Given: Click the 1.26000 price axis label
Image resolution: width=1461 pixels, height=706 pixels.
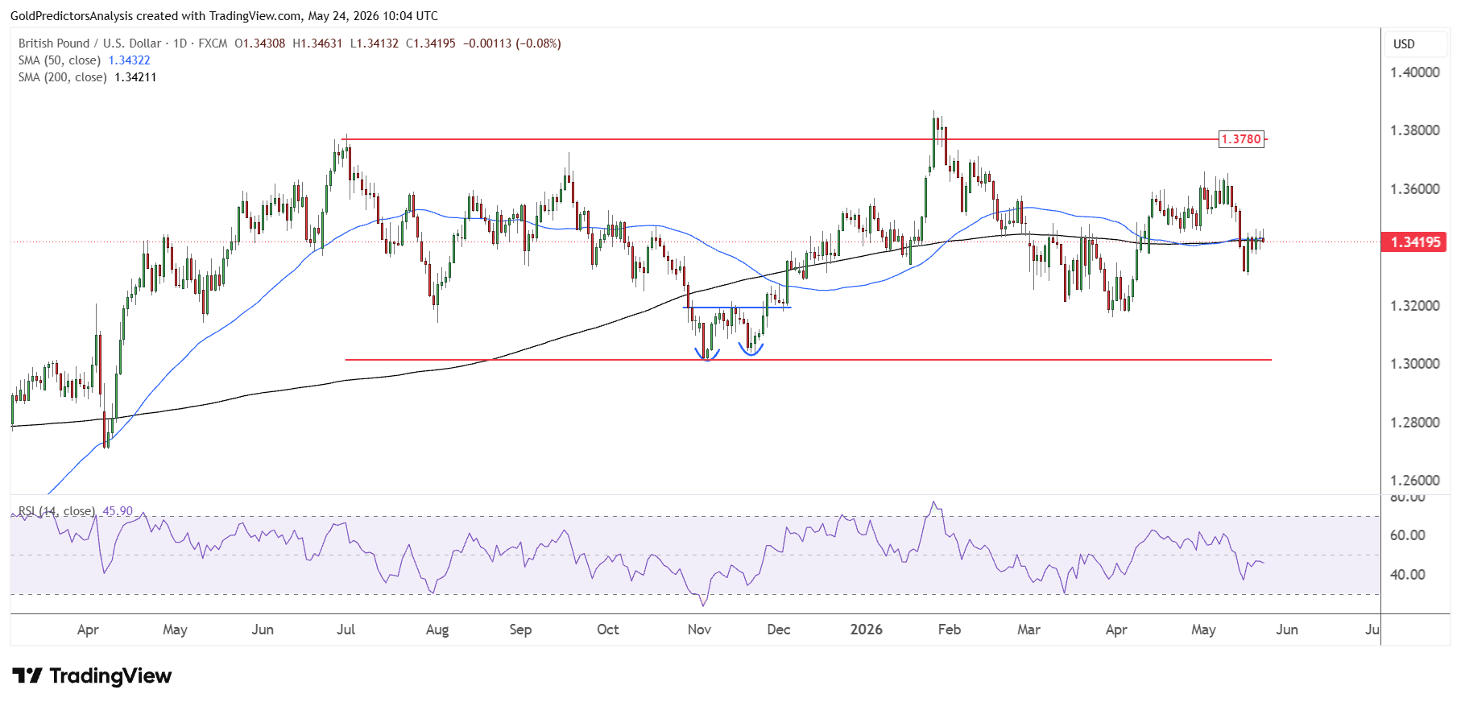Looking at the screenshot, I should click(1415, 481).
